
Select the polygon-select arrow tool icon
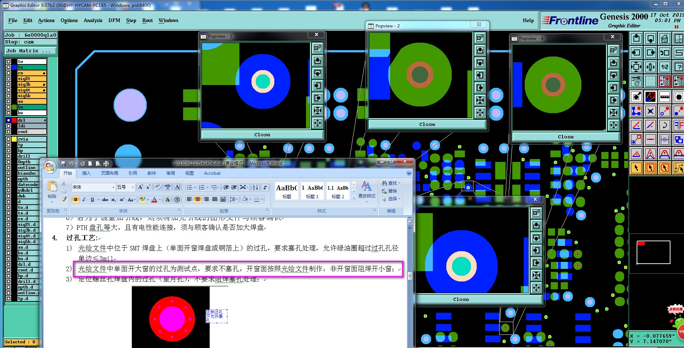tap(664, 168)
